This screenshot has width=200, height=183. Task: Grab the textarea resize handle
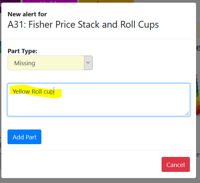point(187,114)
